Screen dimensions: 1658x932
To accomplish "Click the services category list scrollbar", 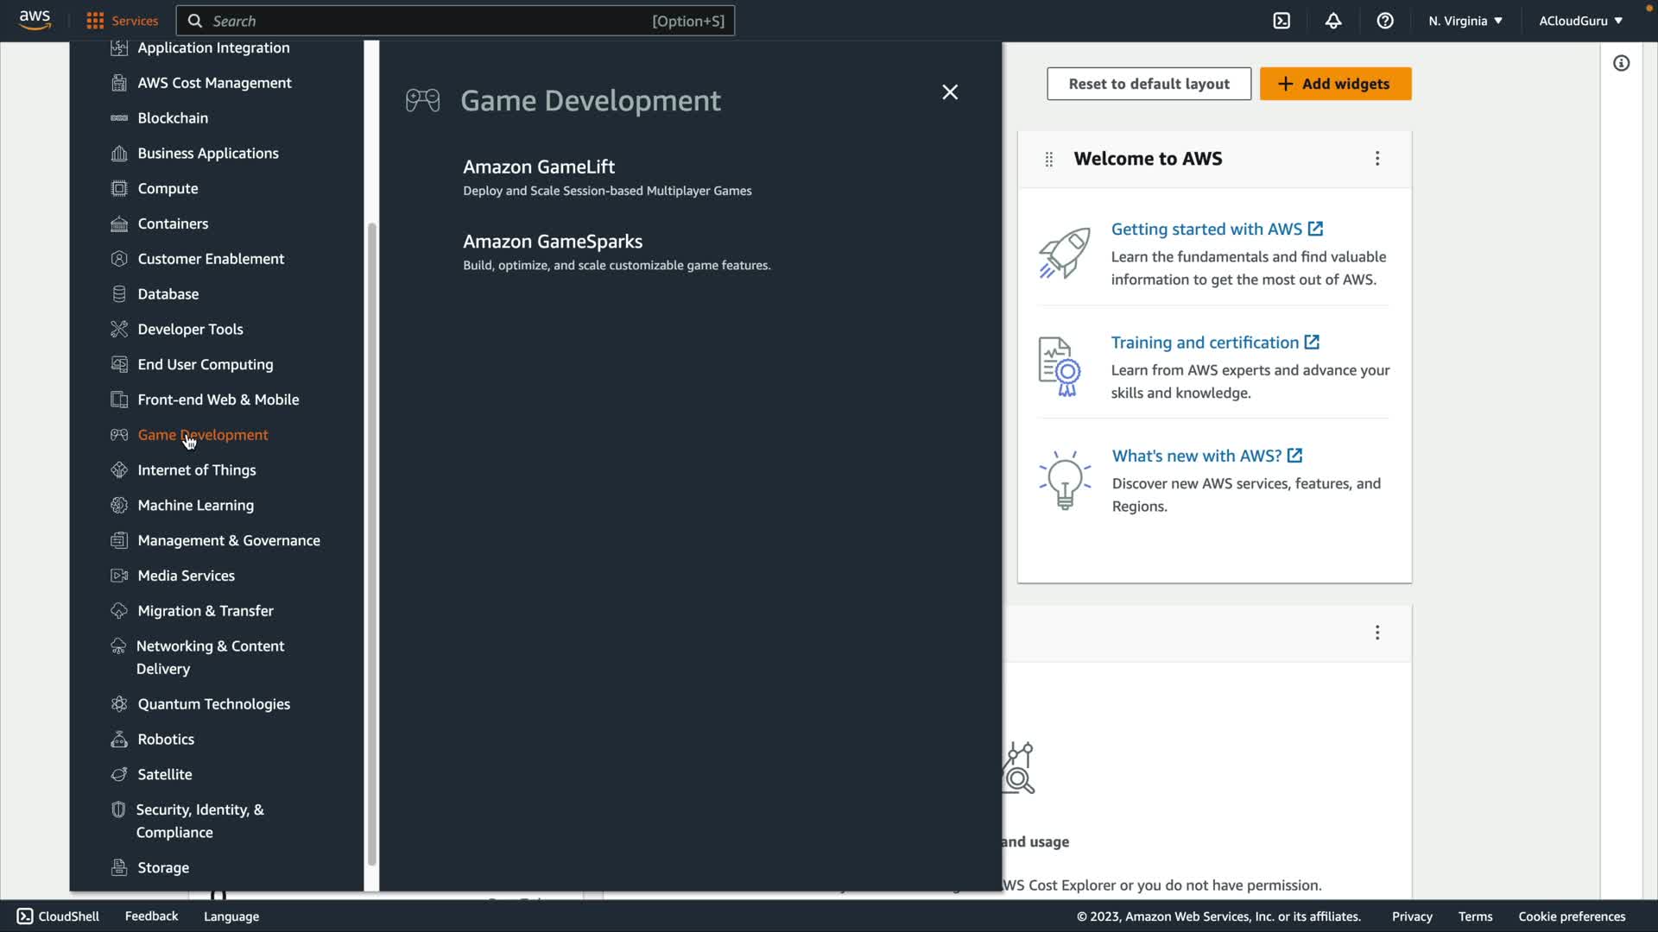I will click(372, 544).
